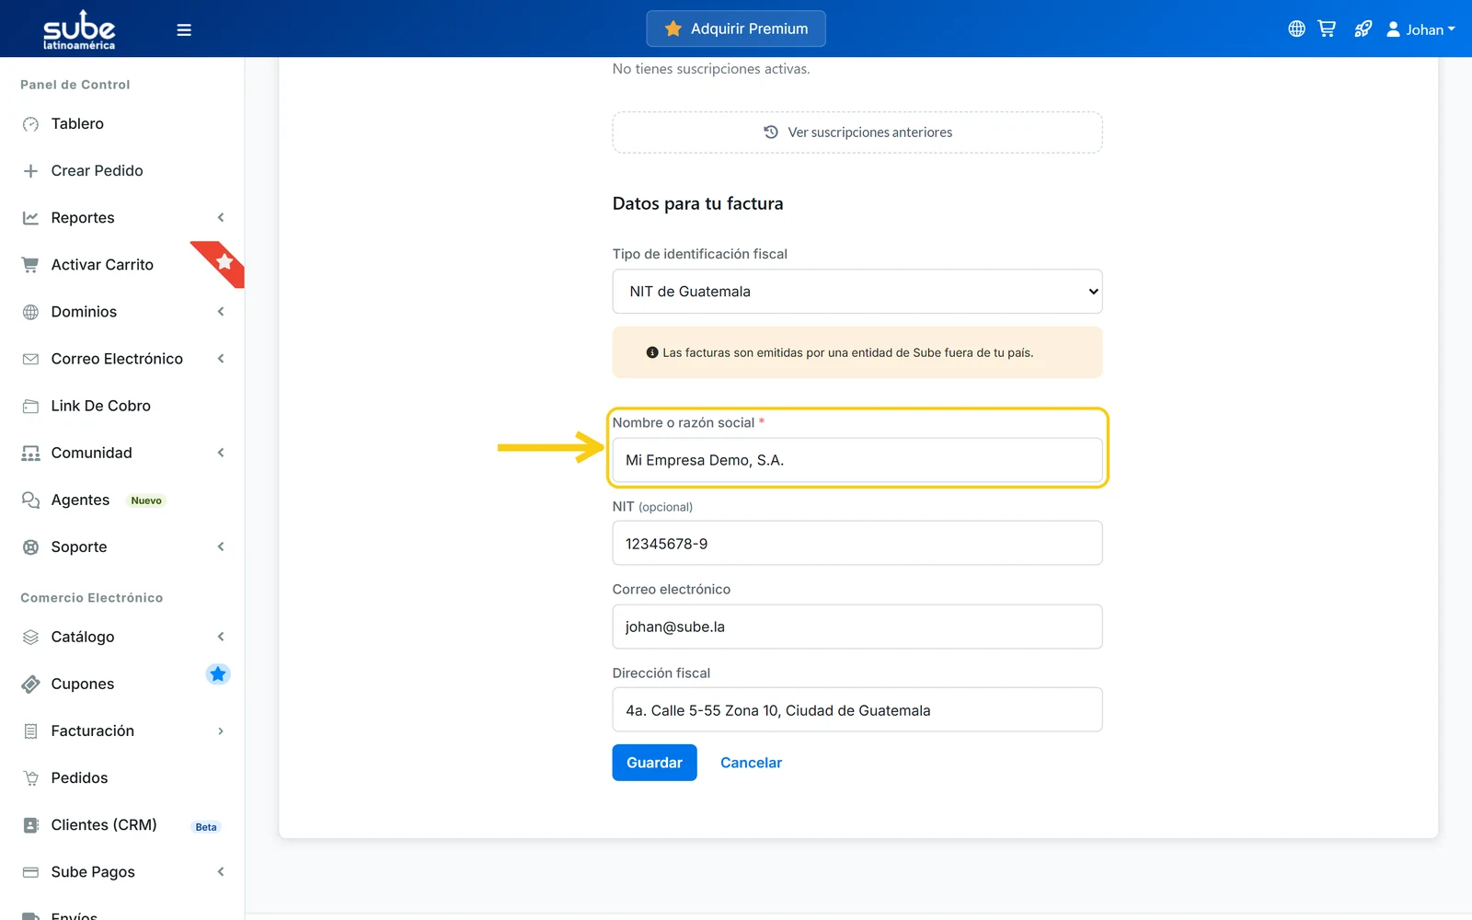Open the globe language icon in header

(1296, 29)
